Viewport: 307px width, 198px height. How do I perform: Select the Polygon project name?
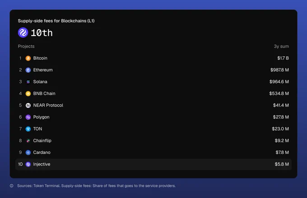coord(42,117)
